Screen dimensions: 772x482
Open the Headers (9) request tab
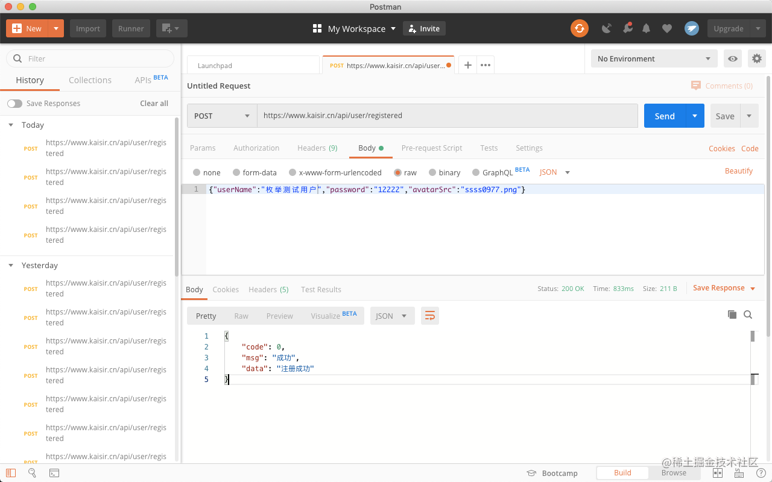pyautogui.click(x=317, y=148)
